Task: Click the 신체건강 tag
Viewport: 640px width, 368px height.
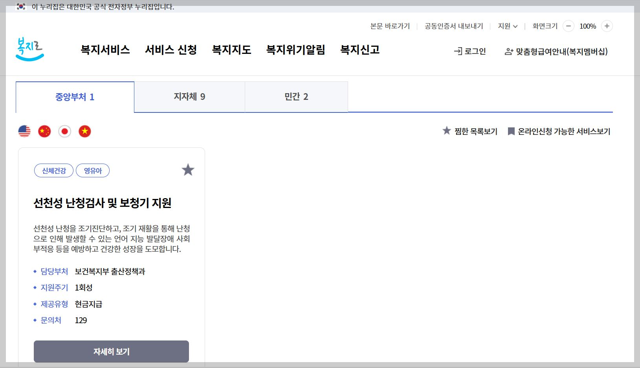Action: (x=54, y=171)
